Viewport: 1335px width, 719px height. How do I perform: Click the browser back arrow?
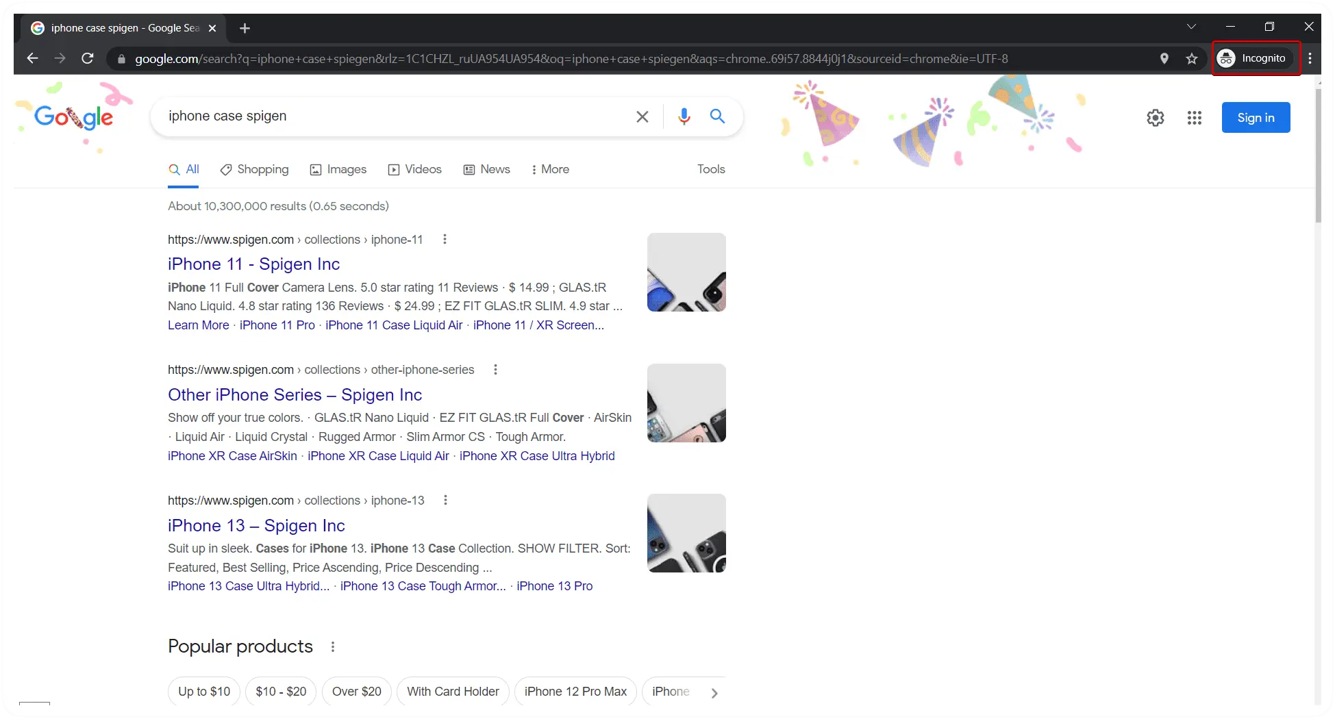click(32, 58)
